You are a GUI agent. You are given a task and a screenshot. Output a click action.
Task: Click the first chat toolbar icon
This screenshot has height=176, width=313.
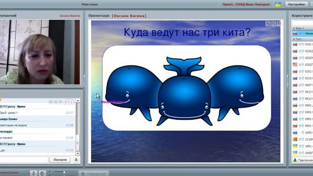[51, 102]
